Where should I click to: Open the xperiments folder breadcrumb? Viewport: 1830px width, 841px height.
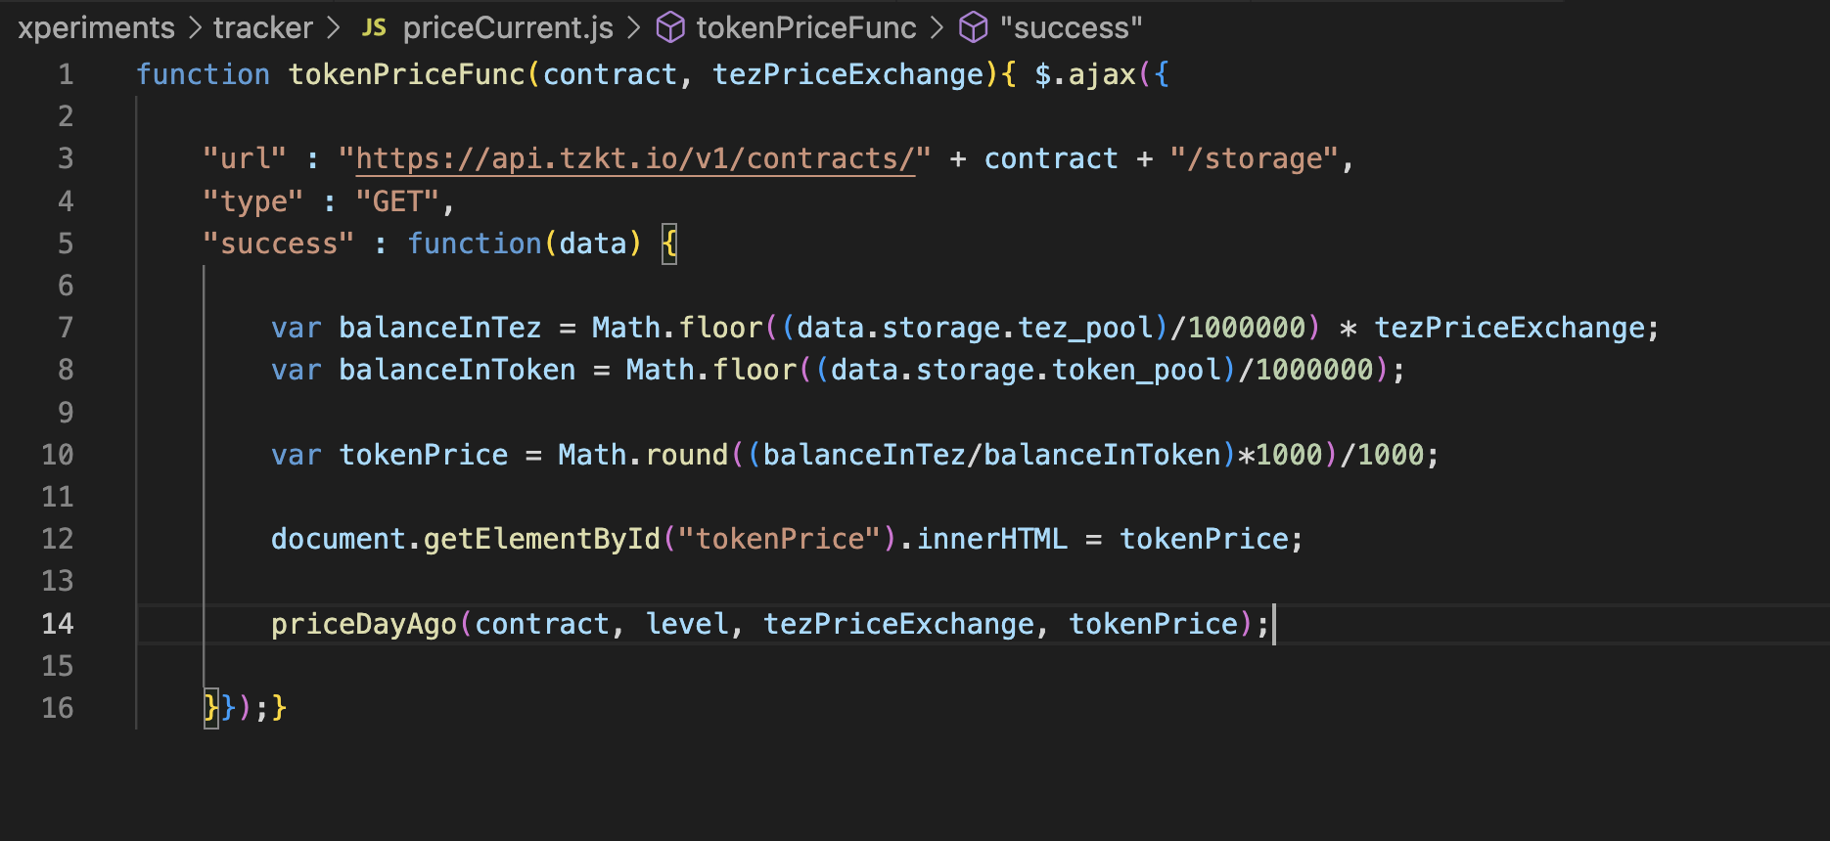tap(95, 27)
